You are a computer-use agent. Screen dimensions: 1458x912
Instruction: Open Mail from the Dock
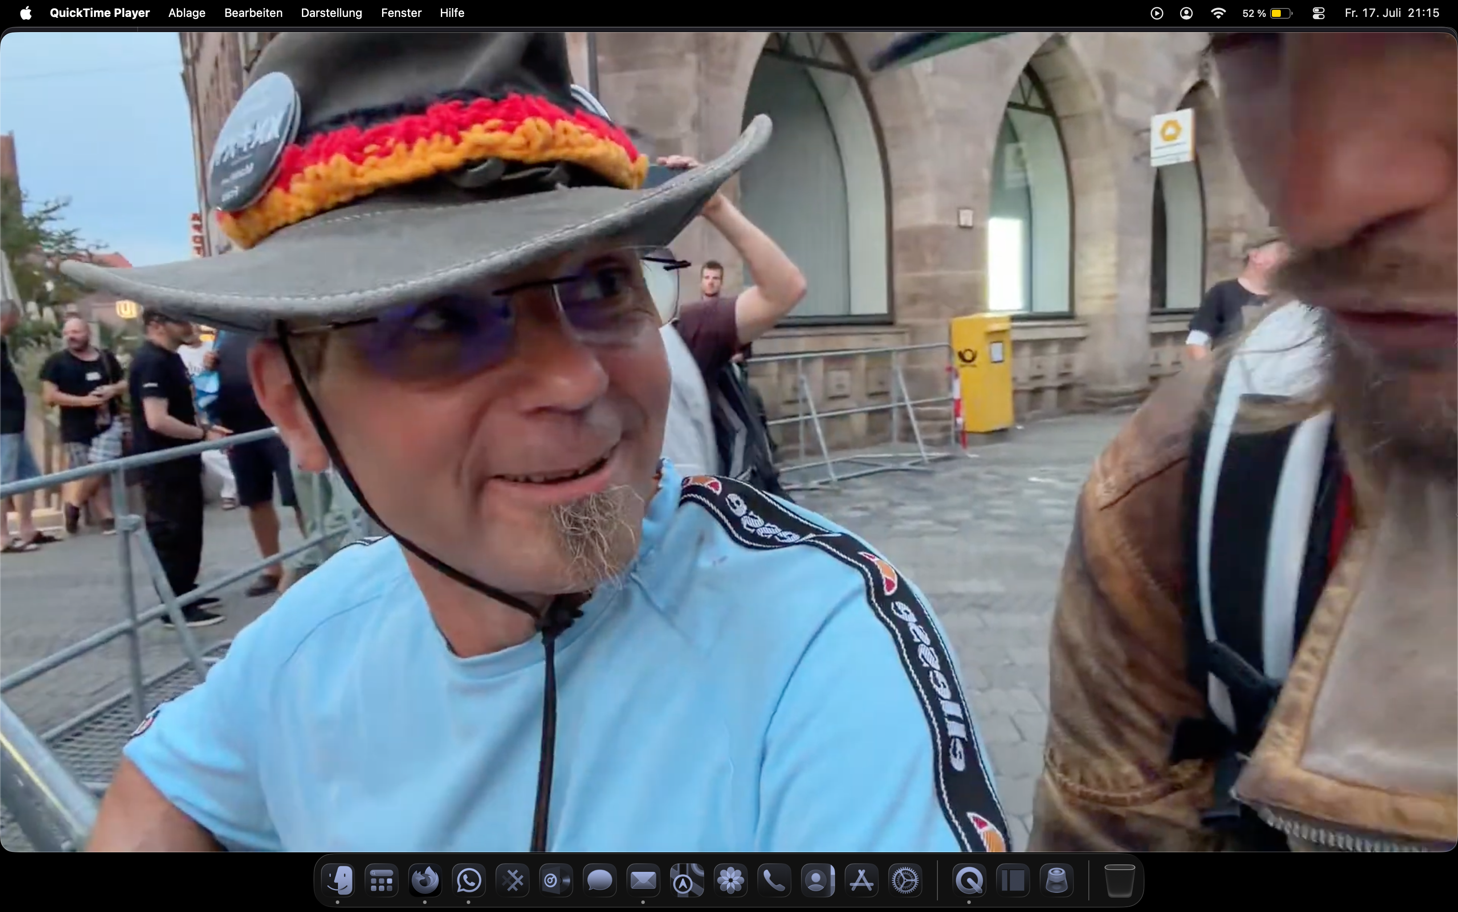(x=643, y=881)
